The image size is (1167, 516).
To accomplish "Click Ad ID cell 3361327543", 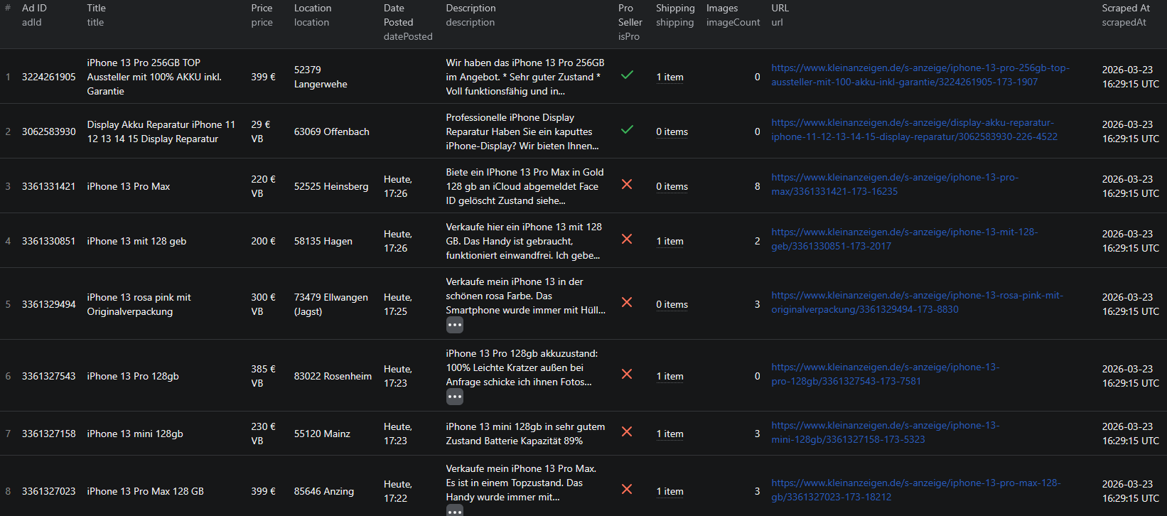I will [x=48, y=377].
